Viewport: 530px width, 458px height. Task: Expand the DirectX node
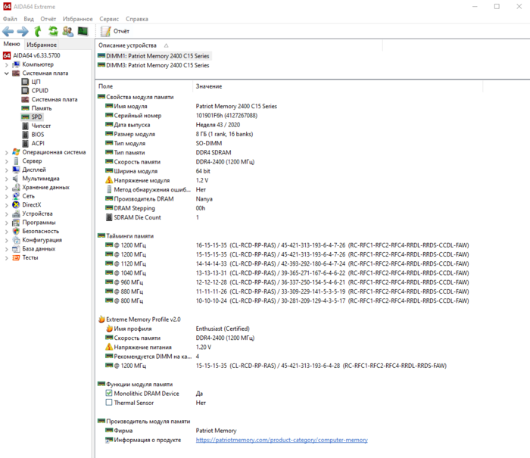coord(6,205)
